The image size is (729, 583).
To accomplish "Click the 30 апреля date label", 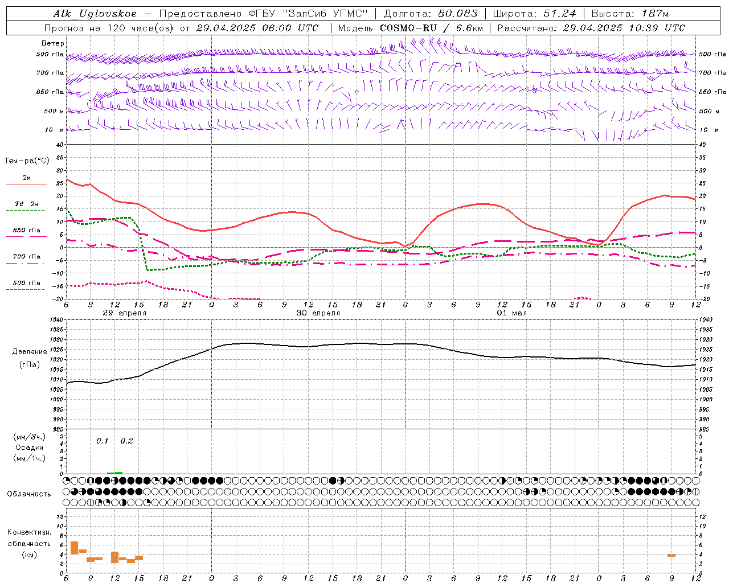I will point(318,313).
